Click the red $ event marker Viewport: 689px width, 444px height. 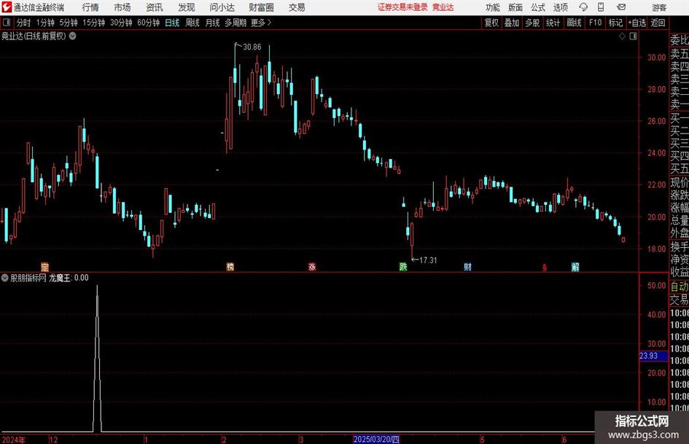545,268
